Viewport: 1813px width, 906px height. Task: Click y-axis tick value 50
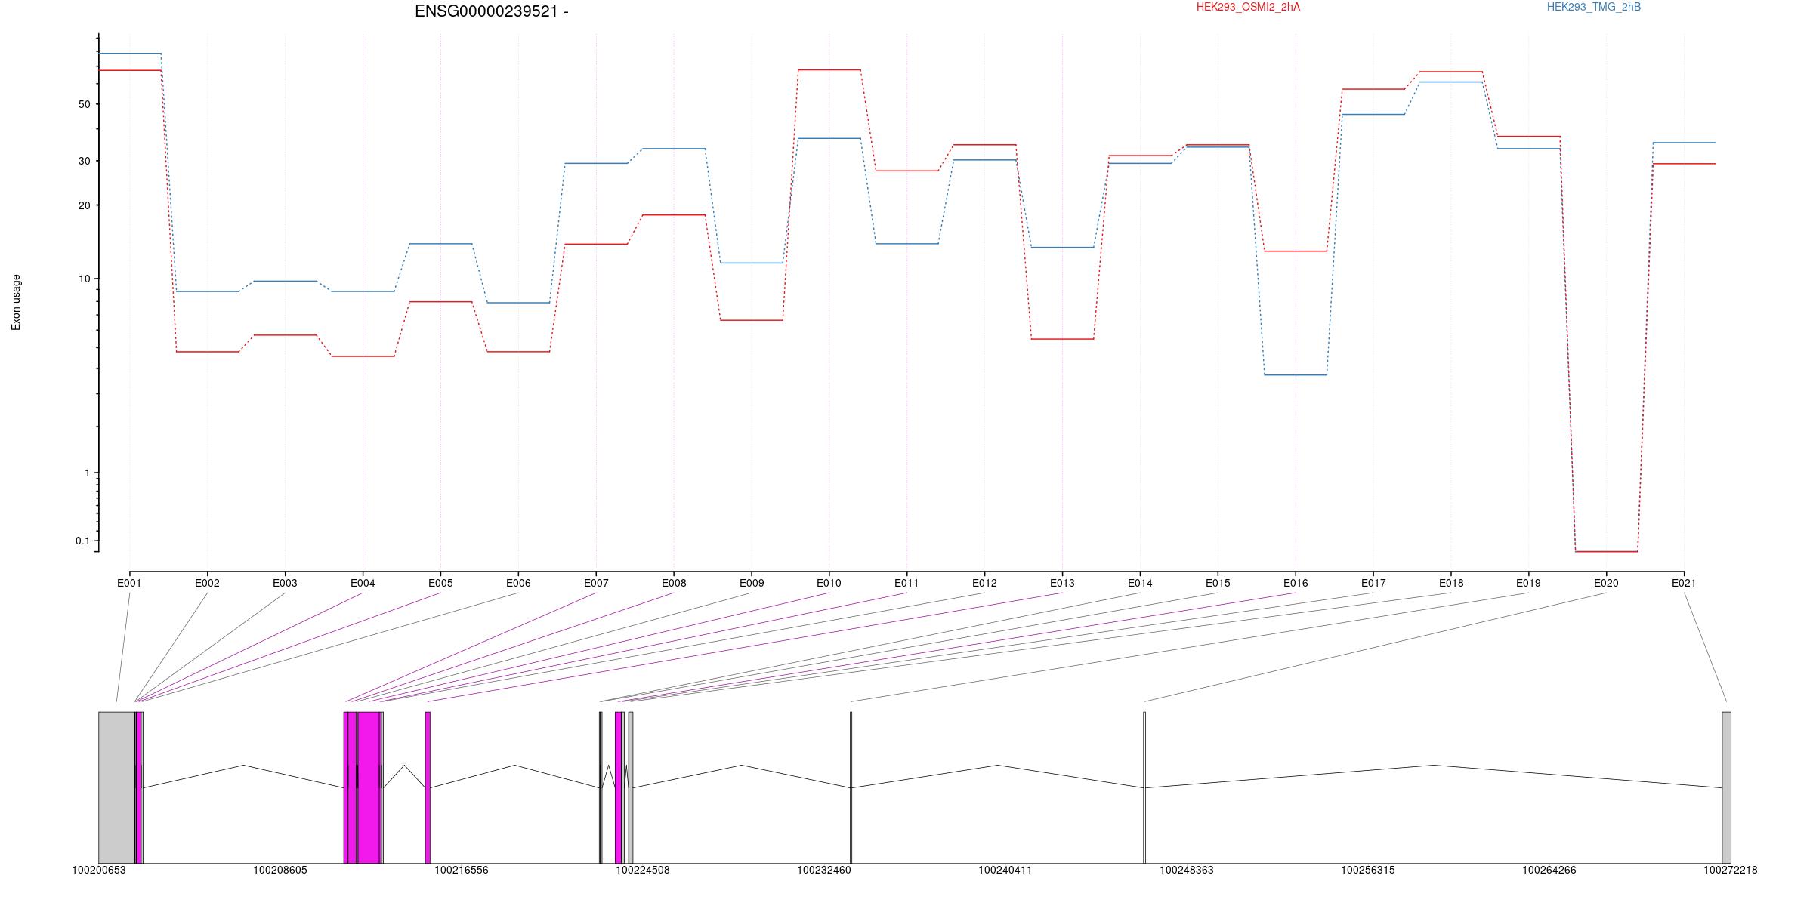85,104
